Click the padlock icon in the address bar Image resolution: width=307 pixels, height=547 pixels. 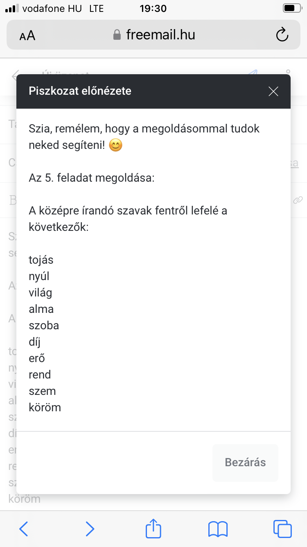click(x=117, y=35)
